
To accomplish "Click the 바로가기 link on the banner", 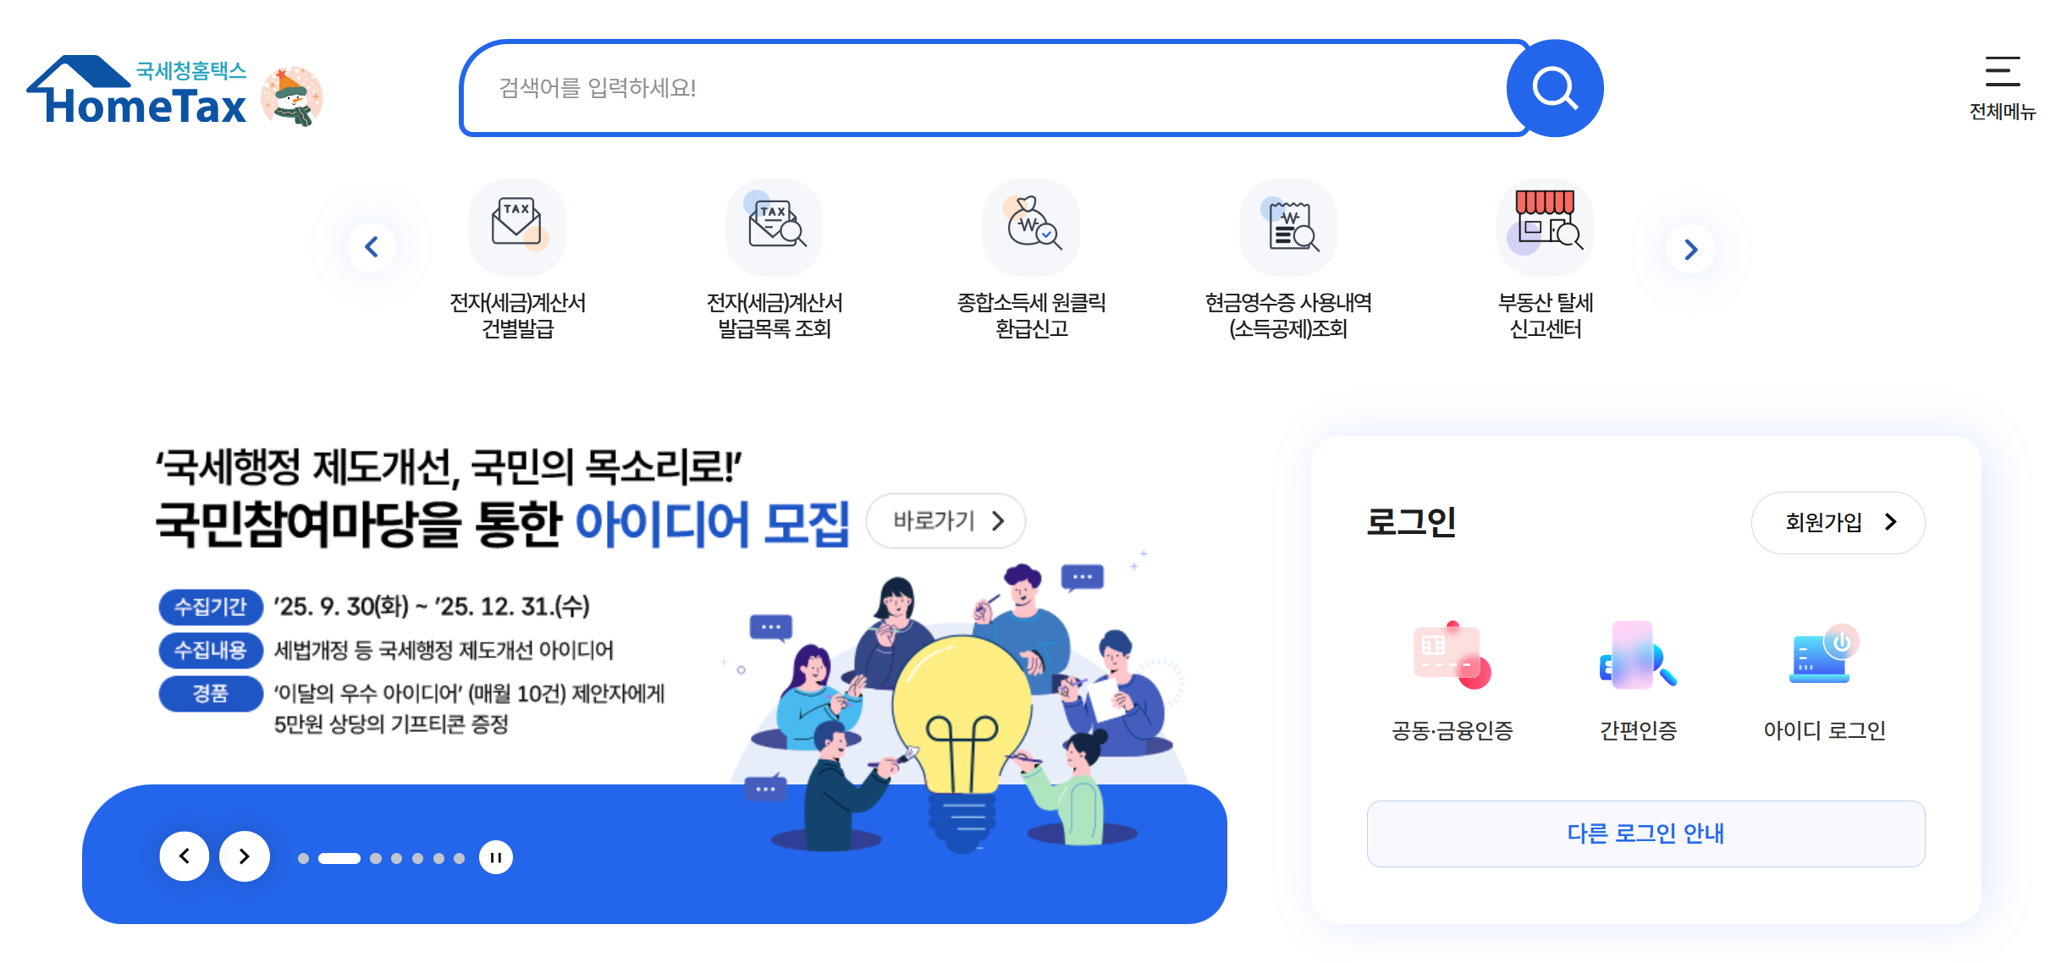I will pyautogui.click(x=945, y=520).
